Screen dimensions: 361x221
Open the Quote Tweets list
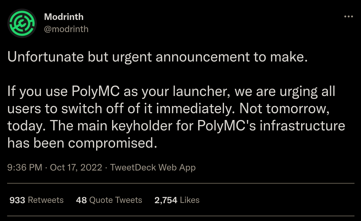coord(116,200)
